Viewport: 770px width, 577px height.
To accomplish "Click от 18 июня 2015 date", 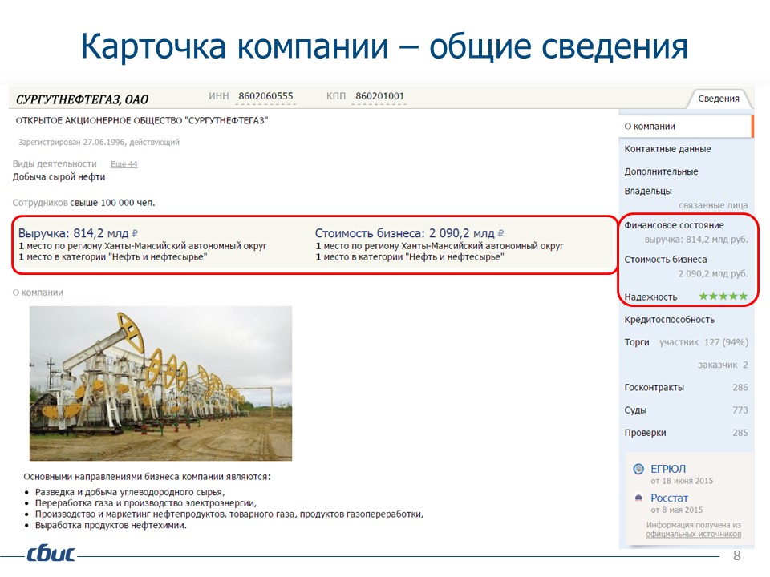I will 682,481.
